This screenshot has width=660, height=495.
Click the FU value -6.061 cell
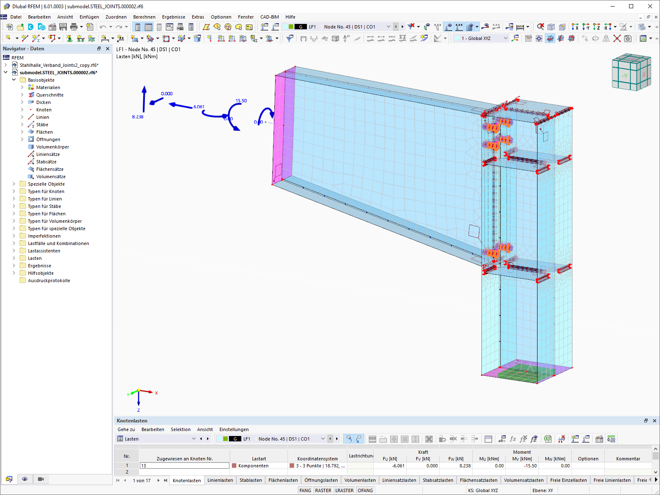390,466
